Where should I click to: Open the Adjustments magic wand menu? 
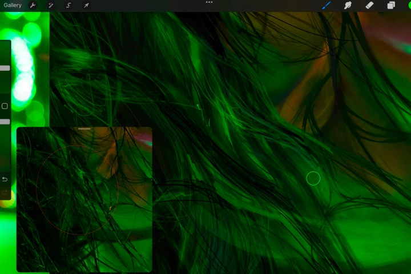click(x=51, y=5)
